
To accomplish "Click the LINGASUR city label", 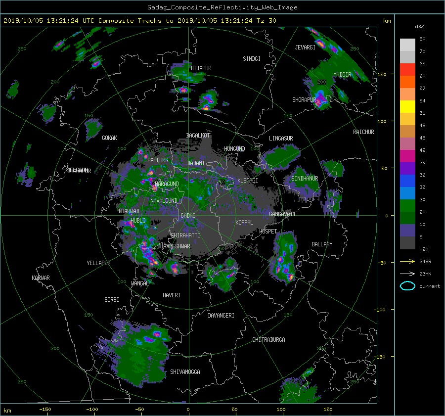I will [281, 139].
